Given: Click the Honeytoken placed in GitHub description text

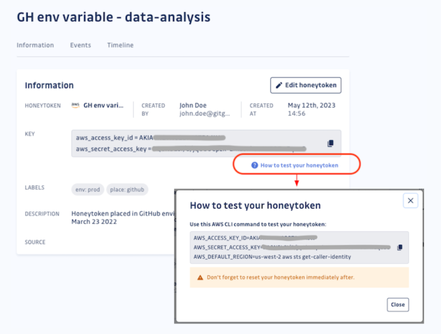Looking at the screenshot, I should click(x=123, y=213).
